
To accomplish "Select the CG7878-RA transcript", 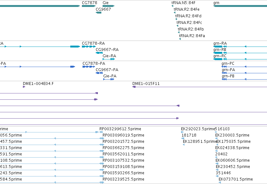I will click(89, 47).
